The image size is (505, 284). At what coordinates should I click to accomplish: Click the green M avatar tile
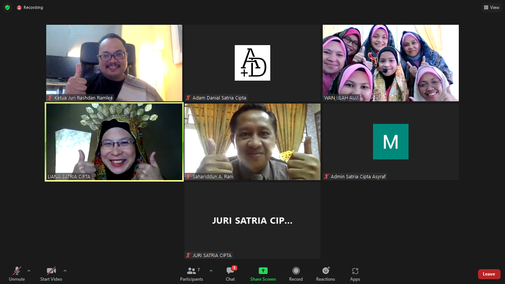tap(390, 142)
